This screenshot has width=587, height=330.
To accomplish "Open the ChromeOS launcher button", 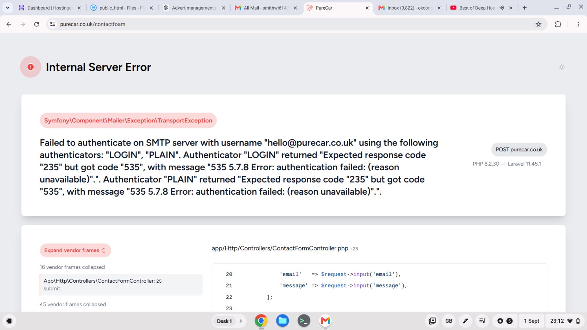I will [x=10, y=321].
